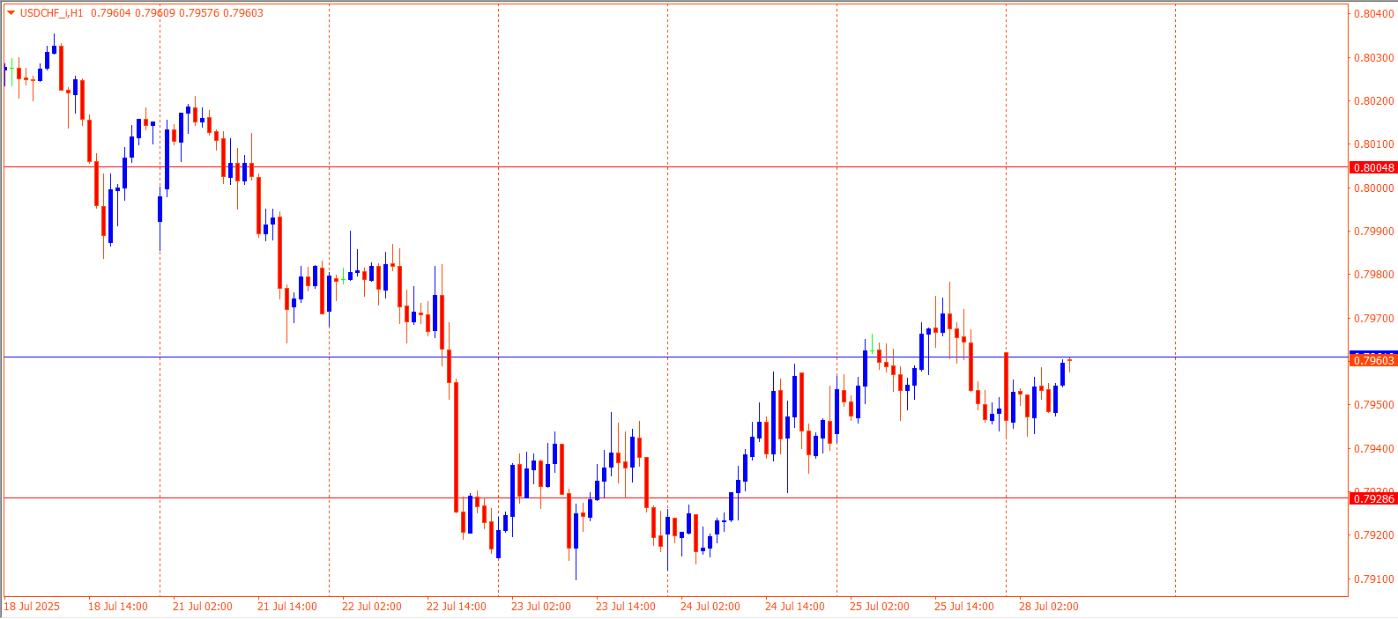This screenshot has width=1398, height=619.
Task: Click the 22 Jul 14:00 time label
Action: click(x=456, y=607)
